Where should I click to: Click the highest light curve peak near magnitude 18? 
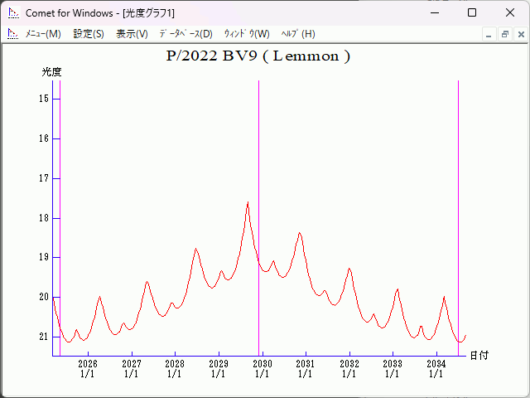click(248, 203)
